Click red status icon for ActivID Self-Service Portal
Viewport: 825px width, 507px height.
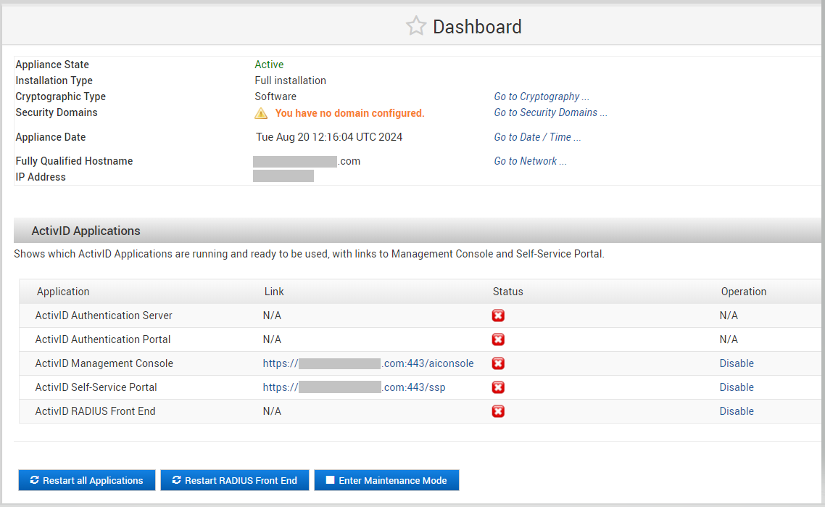[x=498, y=387]
